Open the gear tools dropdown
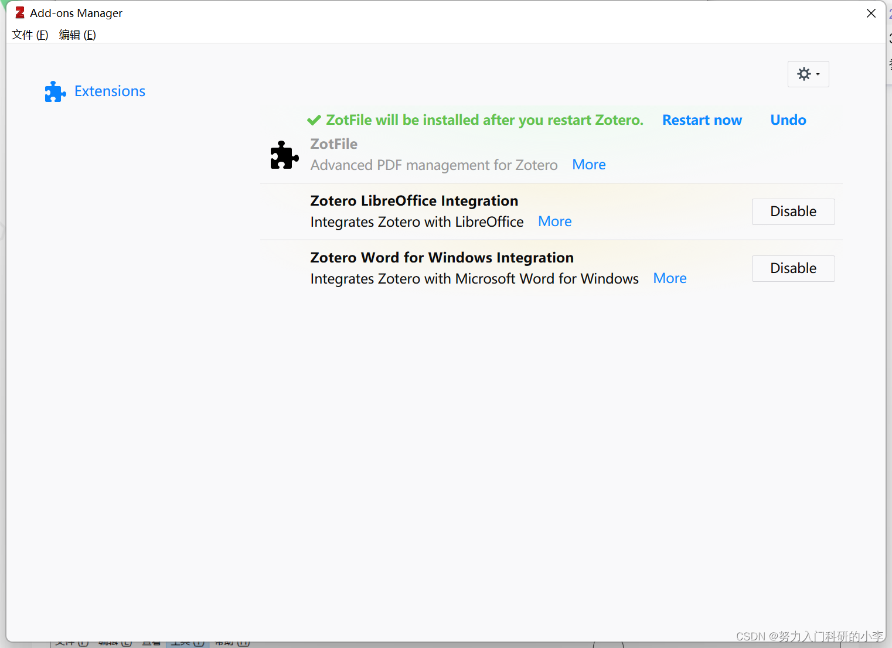 (808, 74)
